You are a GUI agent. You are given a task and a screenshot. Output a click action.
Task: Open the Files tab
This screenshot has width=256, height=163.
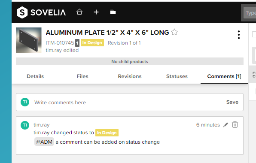coord(82,76)
